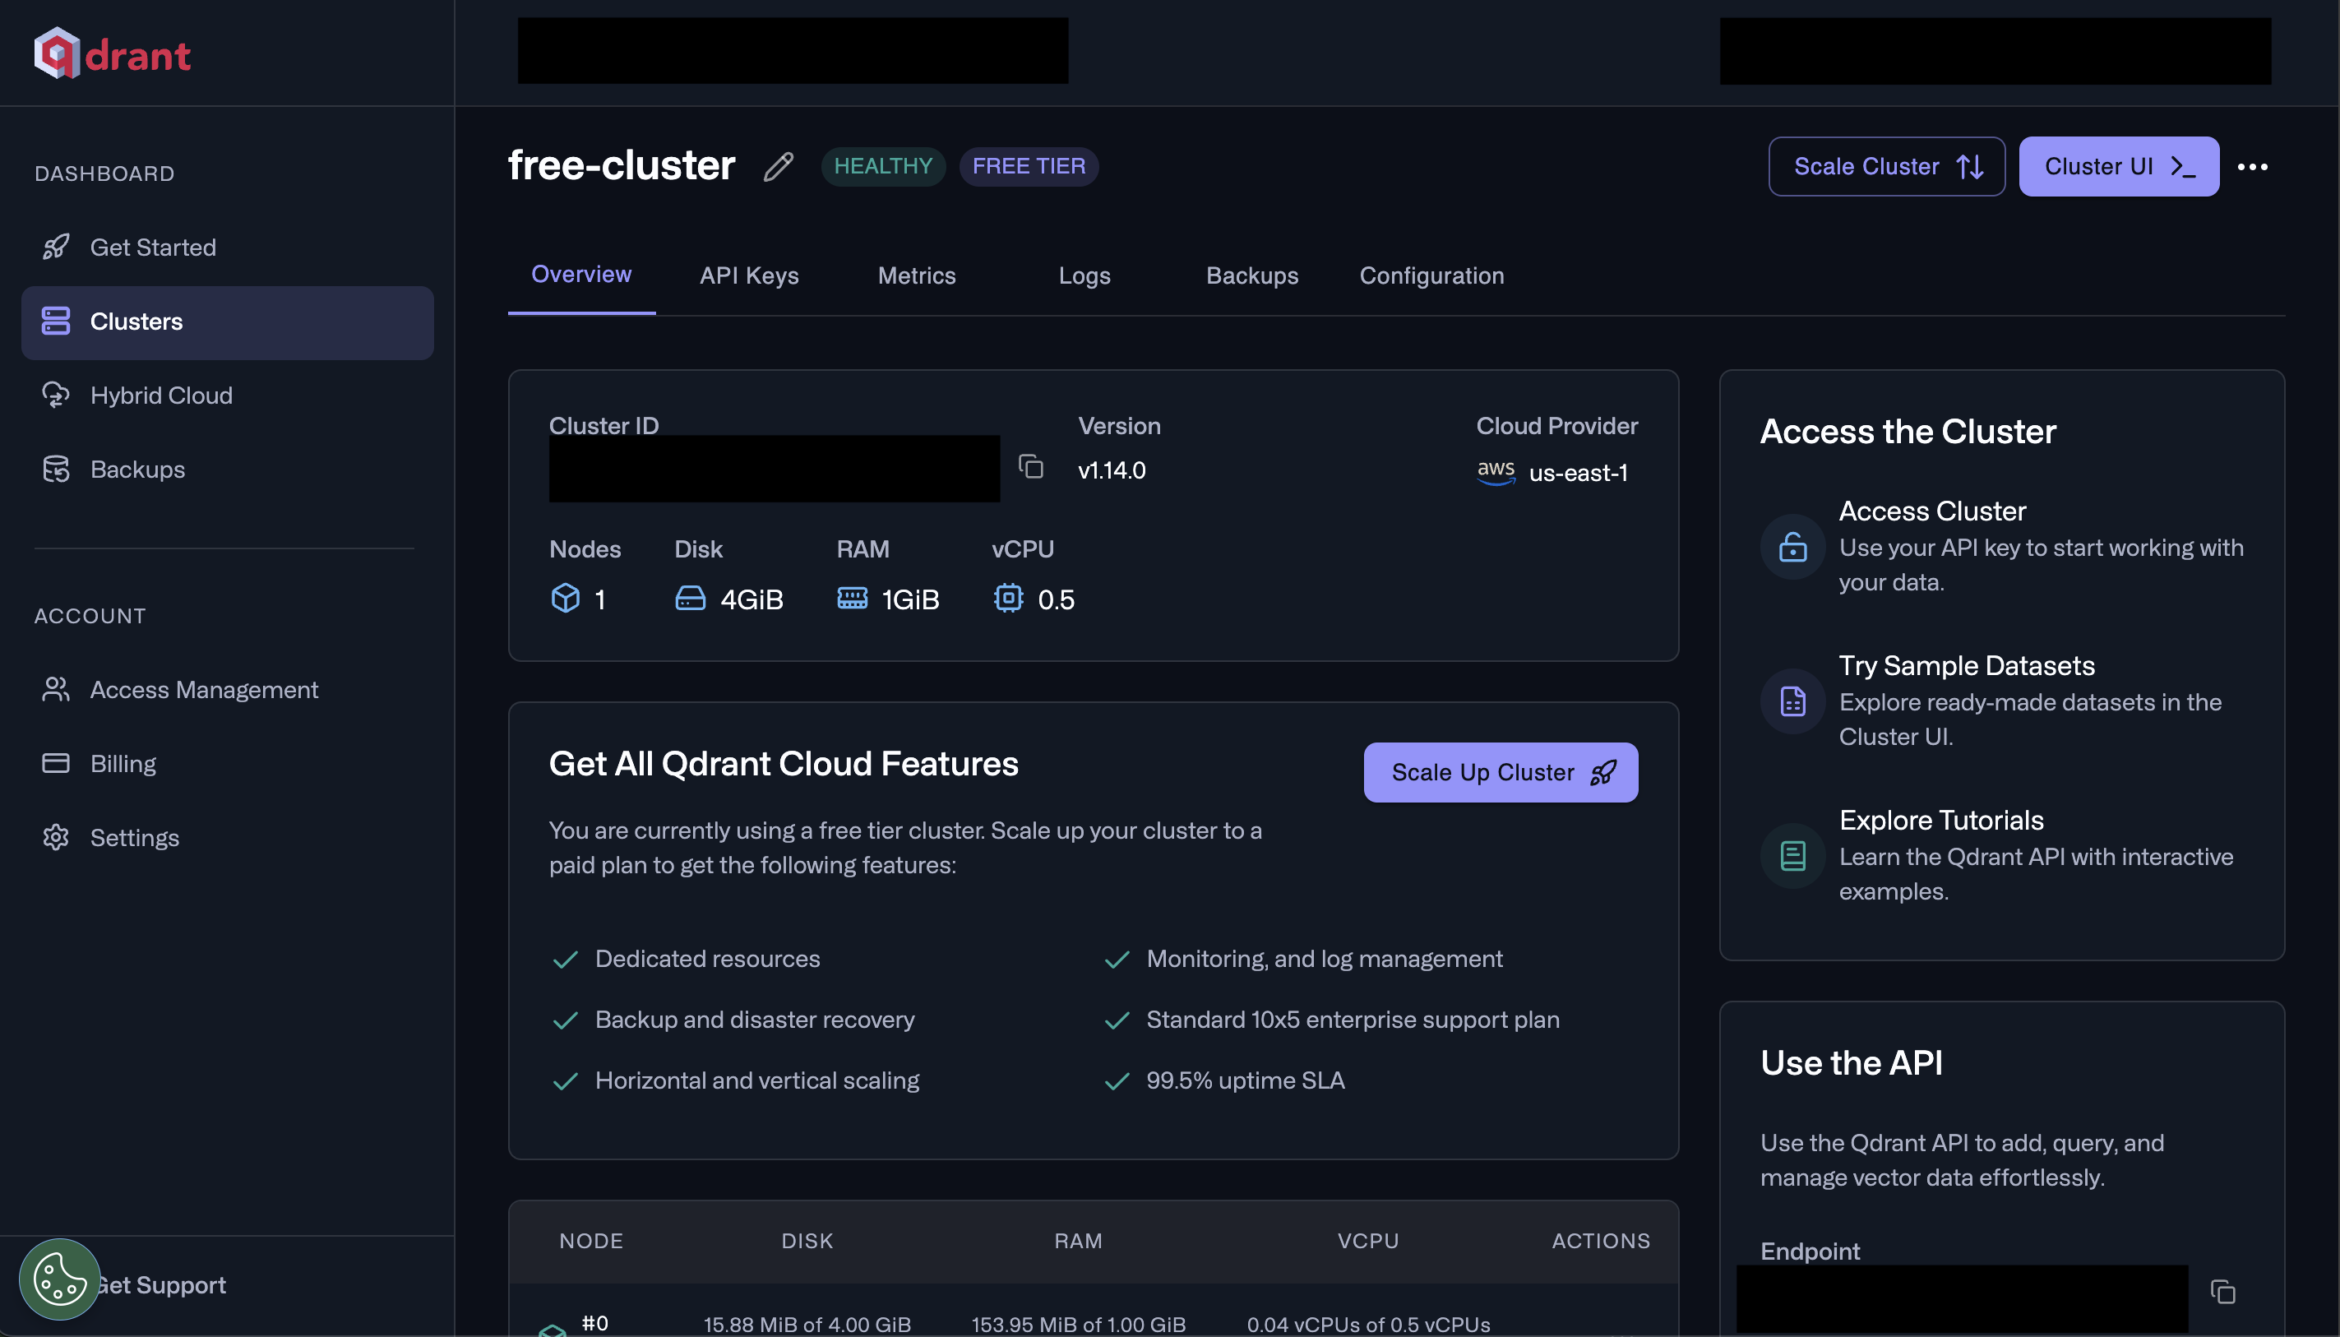
Task: Open Access Management page
Action: pos(227,690)
